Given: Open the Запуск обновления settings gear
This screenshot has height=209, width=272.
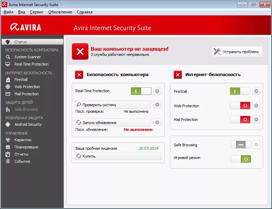Looking at the screenshot, I should pos(157,122).
